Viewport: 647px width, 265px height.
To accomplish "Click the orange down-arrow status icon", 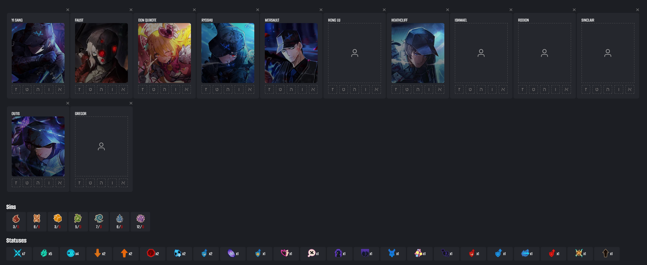I will pos(98,253).
